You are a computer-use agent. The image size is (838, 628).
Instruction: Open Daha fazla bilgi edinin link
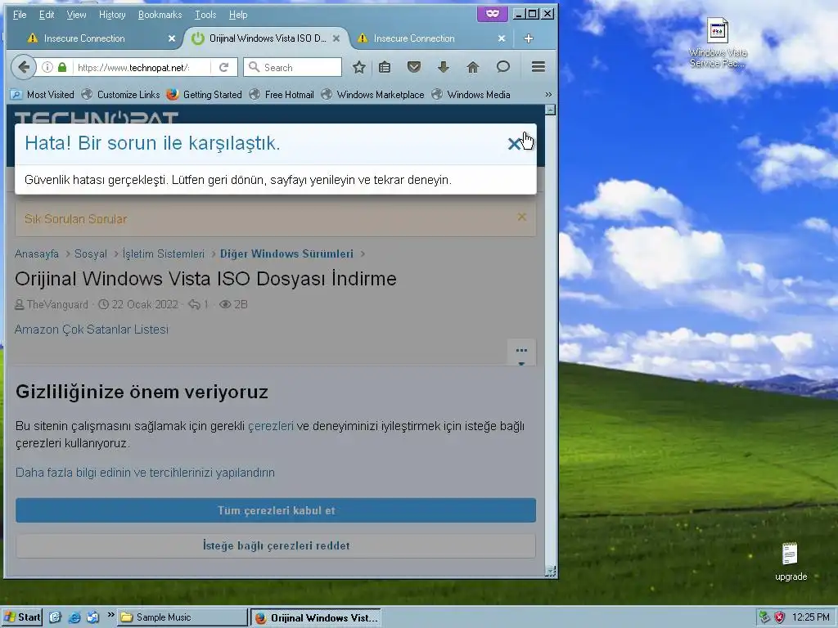[x=145, y=473]
